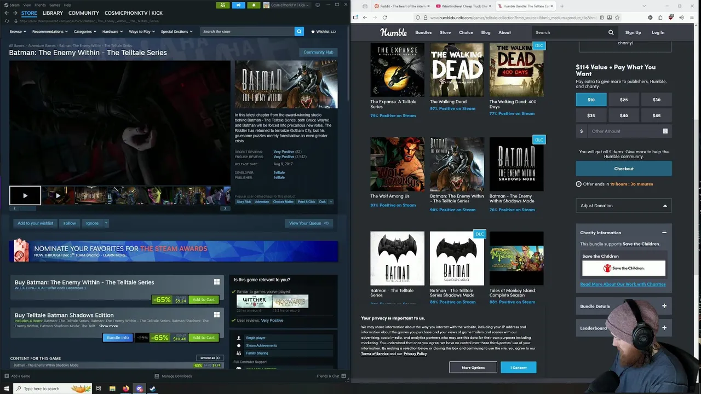This screenshot has height=394, width=701.
Task: Open The Wolf Among Us thumbnail
Action: coord(397,164)
